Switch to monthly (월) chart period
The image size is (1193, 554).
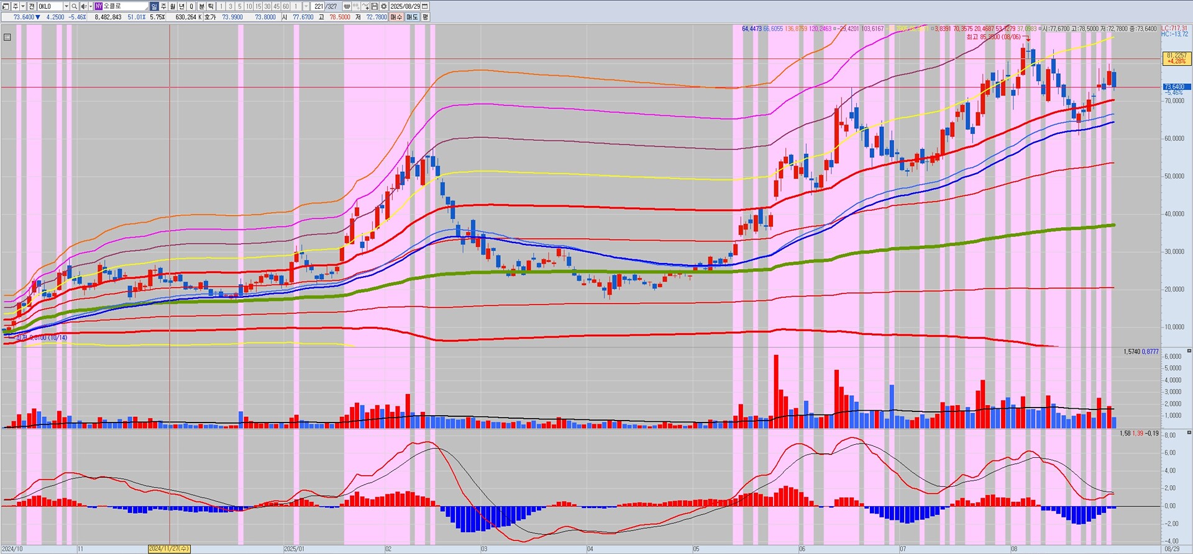173,6
